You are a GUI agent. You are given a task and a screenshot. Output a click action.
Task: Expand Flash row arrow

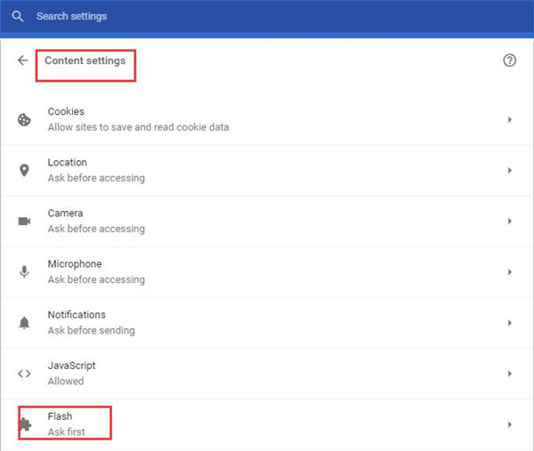point(510,424)
